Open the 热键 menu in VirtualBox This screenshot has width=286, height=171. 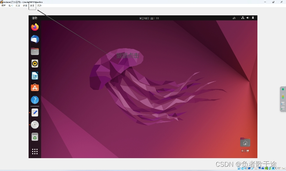coord(25,6)
